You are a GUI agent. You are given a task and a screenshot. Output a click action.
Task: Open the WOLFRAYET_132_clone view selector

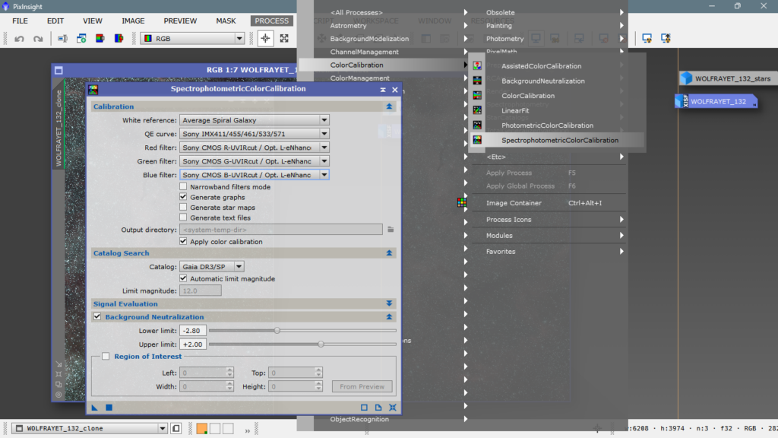[90, 428]
